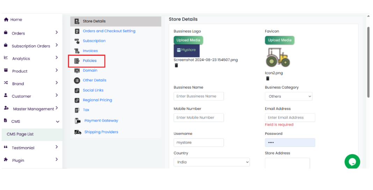Delete the business logo using trash icon
Image resolution: width=373 pixels, height=190 pixels.
176,65
